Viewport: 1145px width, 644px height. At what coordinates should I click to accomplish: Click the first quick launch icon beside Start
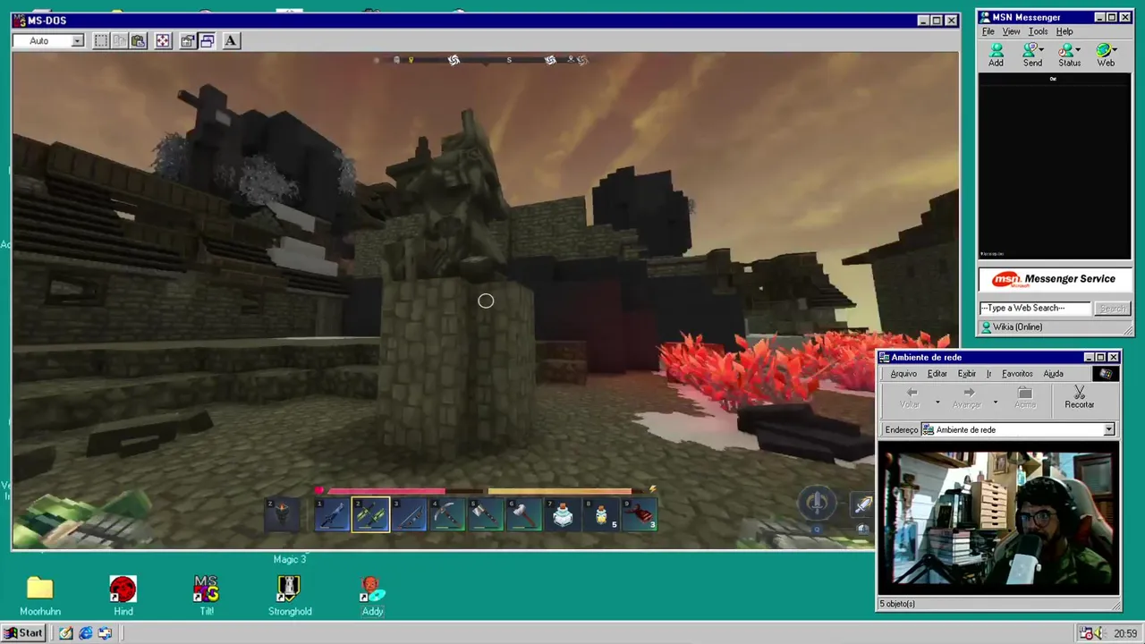coord(66,633)
